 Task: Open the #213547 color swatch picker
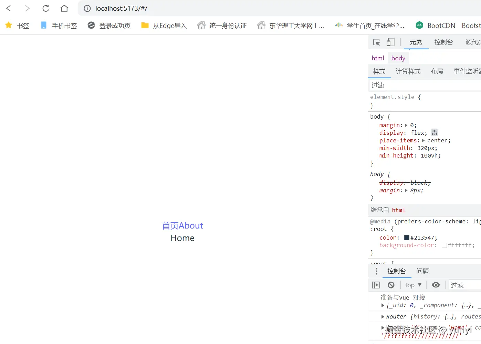pos(407,237)
